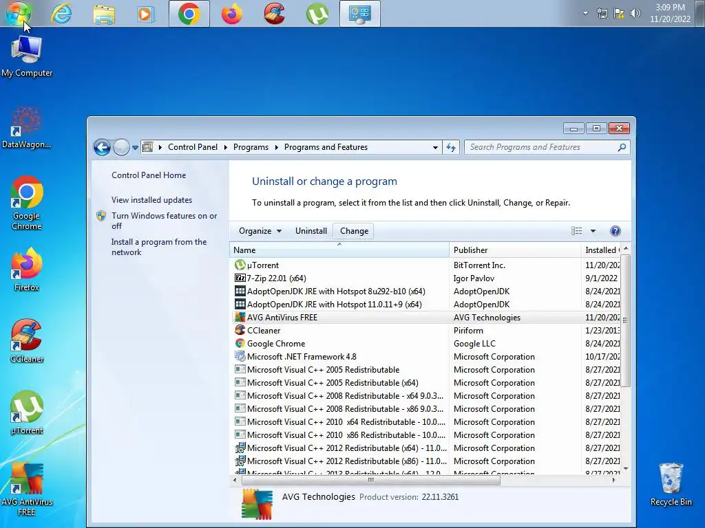Select CCleaner desktop shortcut
The width and height of the screenshot is (705, 528).
point(27,341)
